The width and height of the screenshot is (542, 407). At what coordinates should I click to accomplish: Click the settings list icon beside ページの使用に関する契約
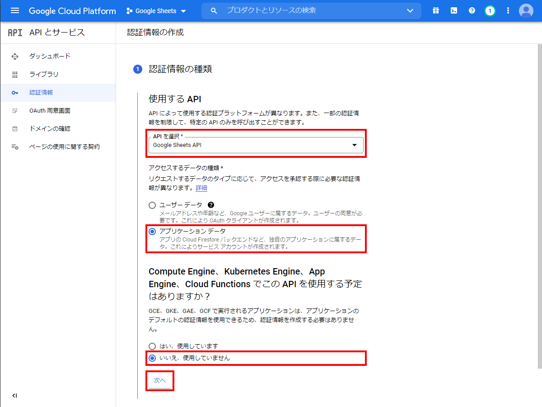15,147
